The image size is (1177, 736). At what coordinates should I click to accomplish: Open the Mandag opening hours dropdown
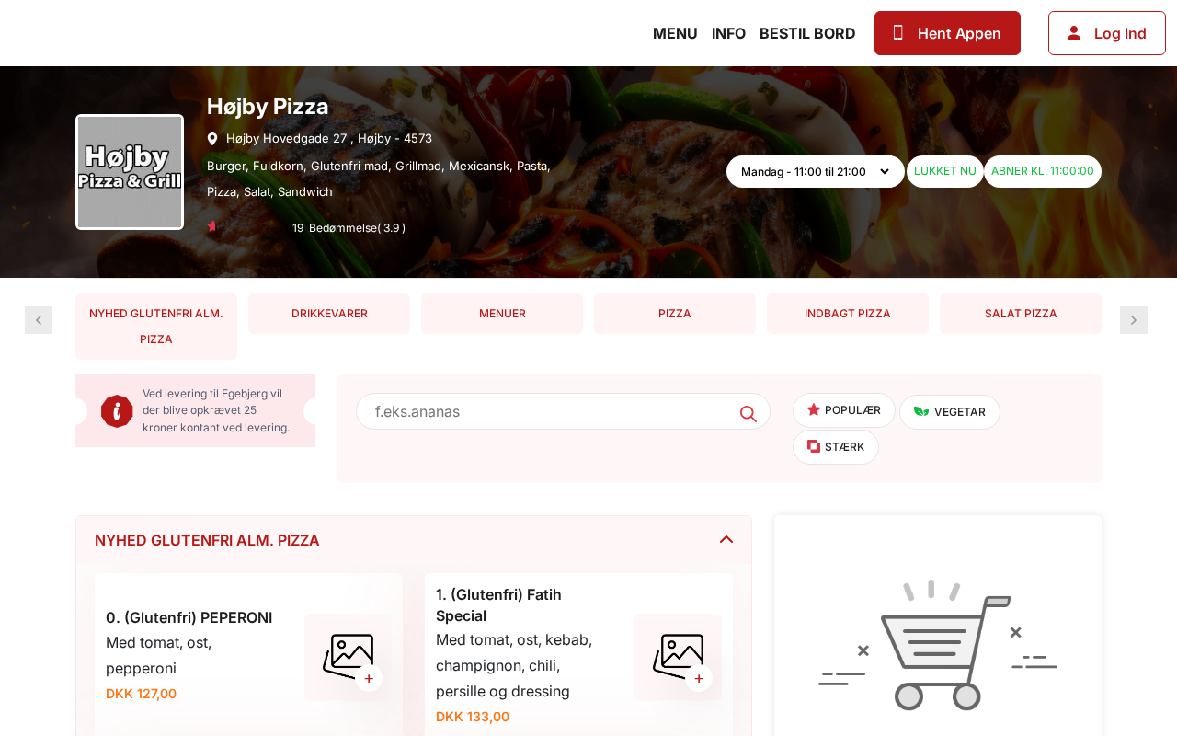pos(816,171)
